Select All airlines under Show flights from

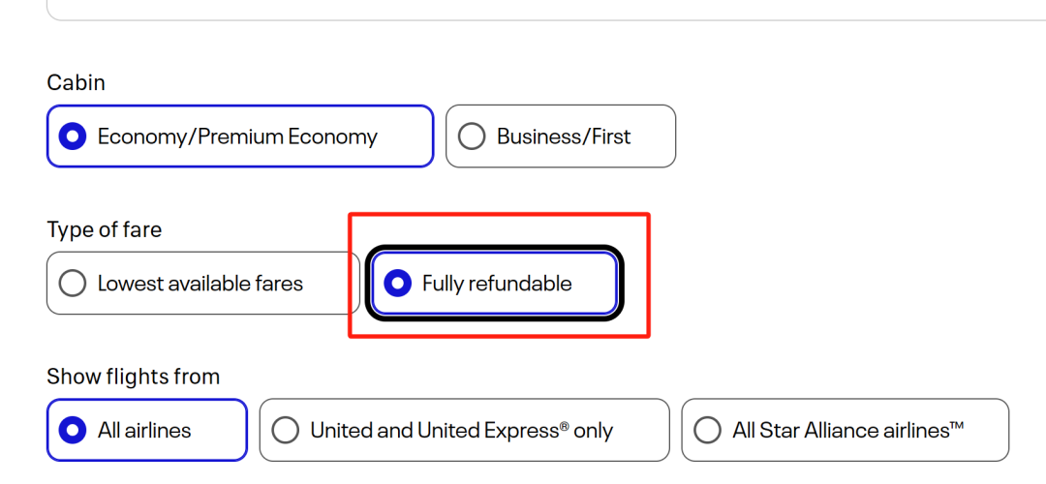(146, 430)
